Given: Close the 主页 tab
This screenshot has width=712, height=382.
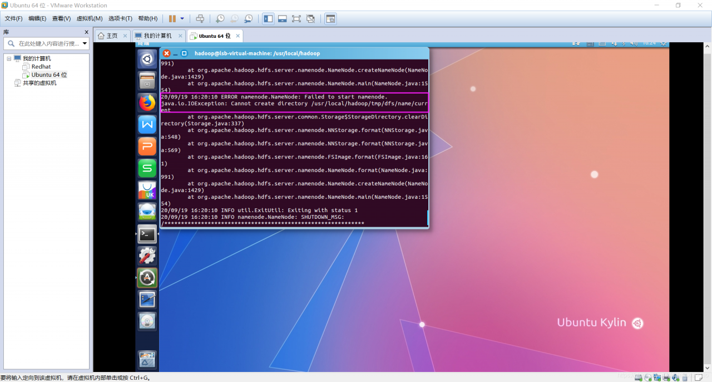Looking at the screenshot, I should point(125,36).
